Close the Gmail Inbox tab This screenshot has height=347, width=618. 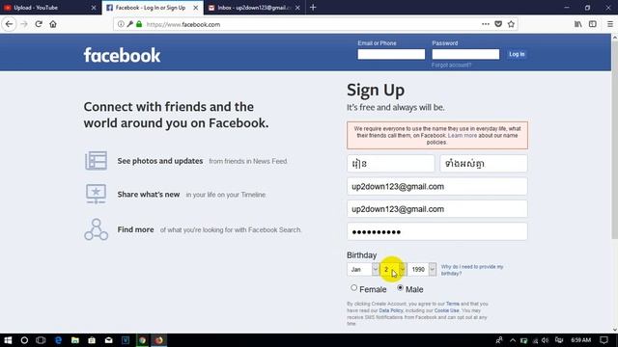[x=297, y=8]
